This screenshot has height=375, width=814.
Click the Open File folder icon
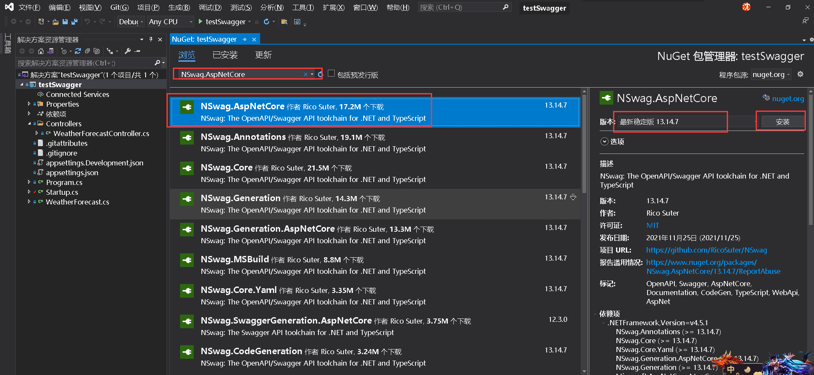click(55, 22)
